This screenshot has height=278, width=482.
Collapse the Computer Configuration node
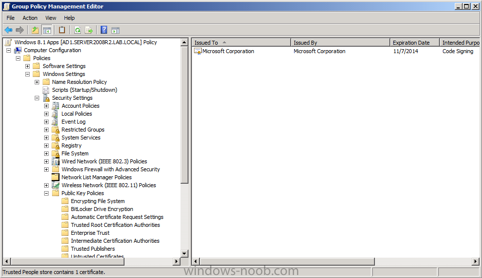(x=8, y=50)
